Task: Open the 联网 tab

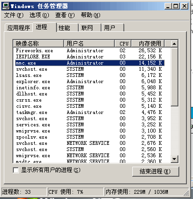Action: [90, 28]
